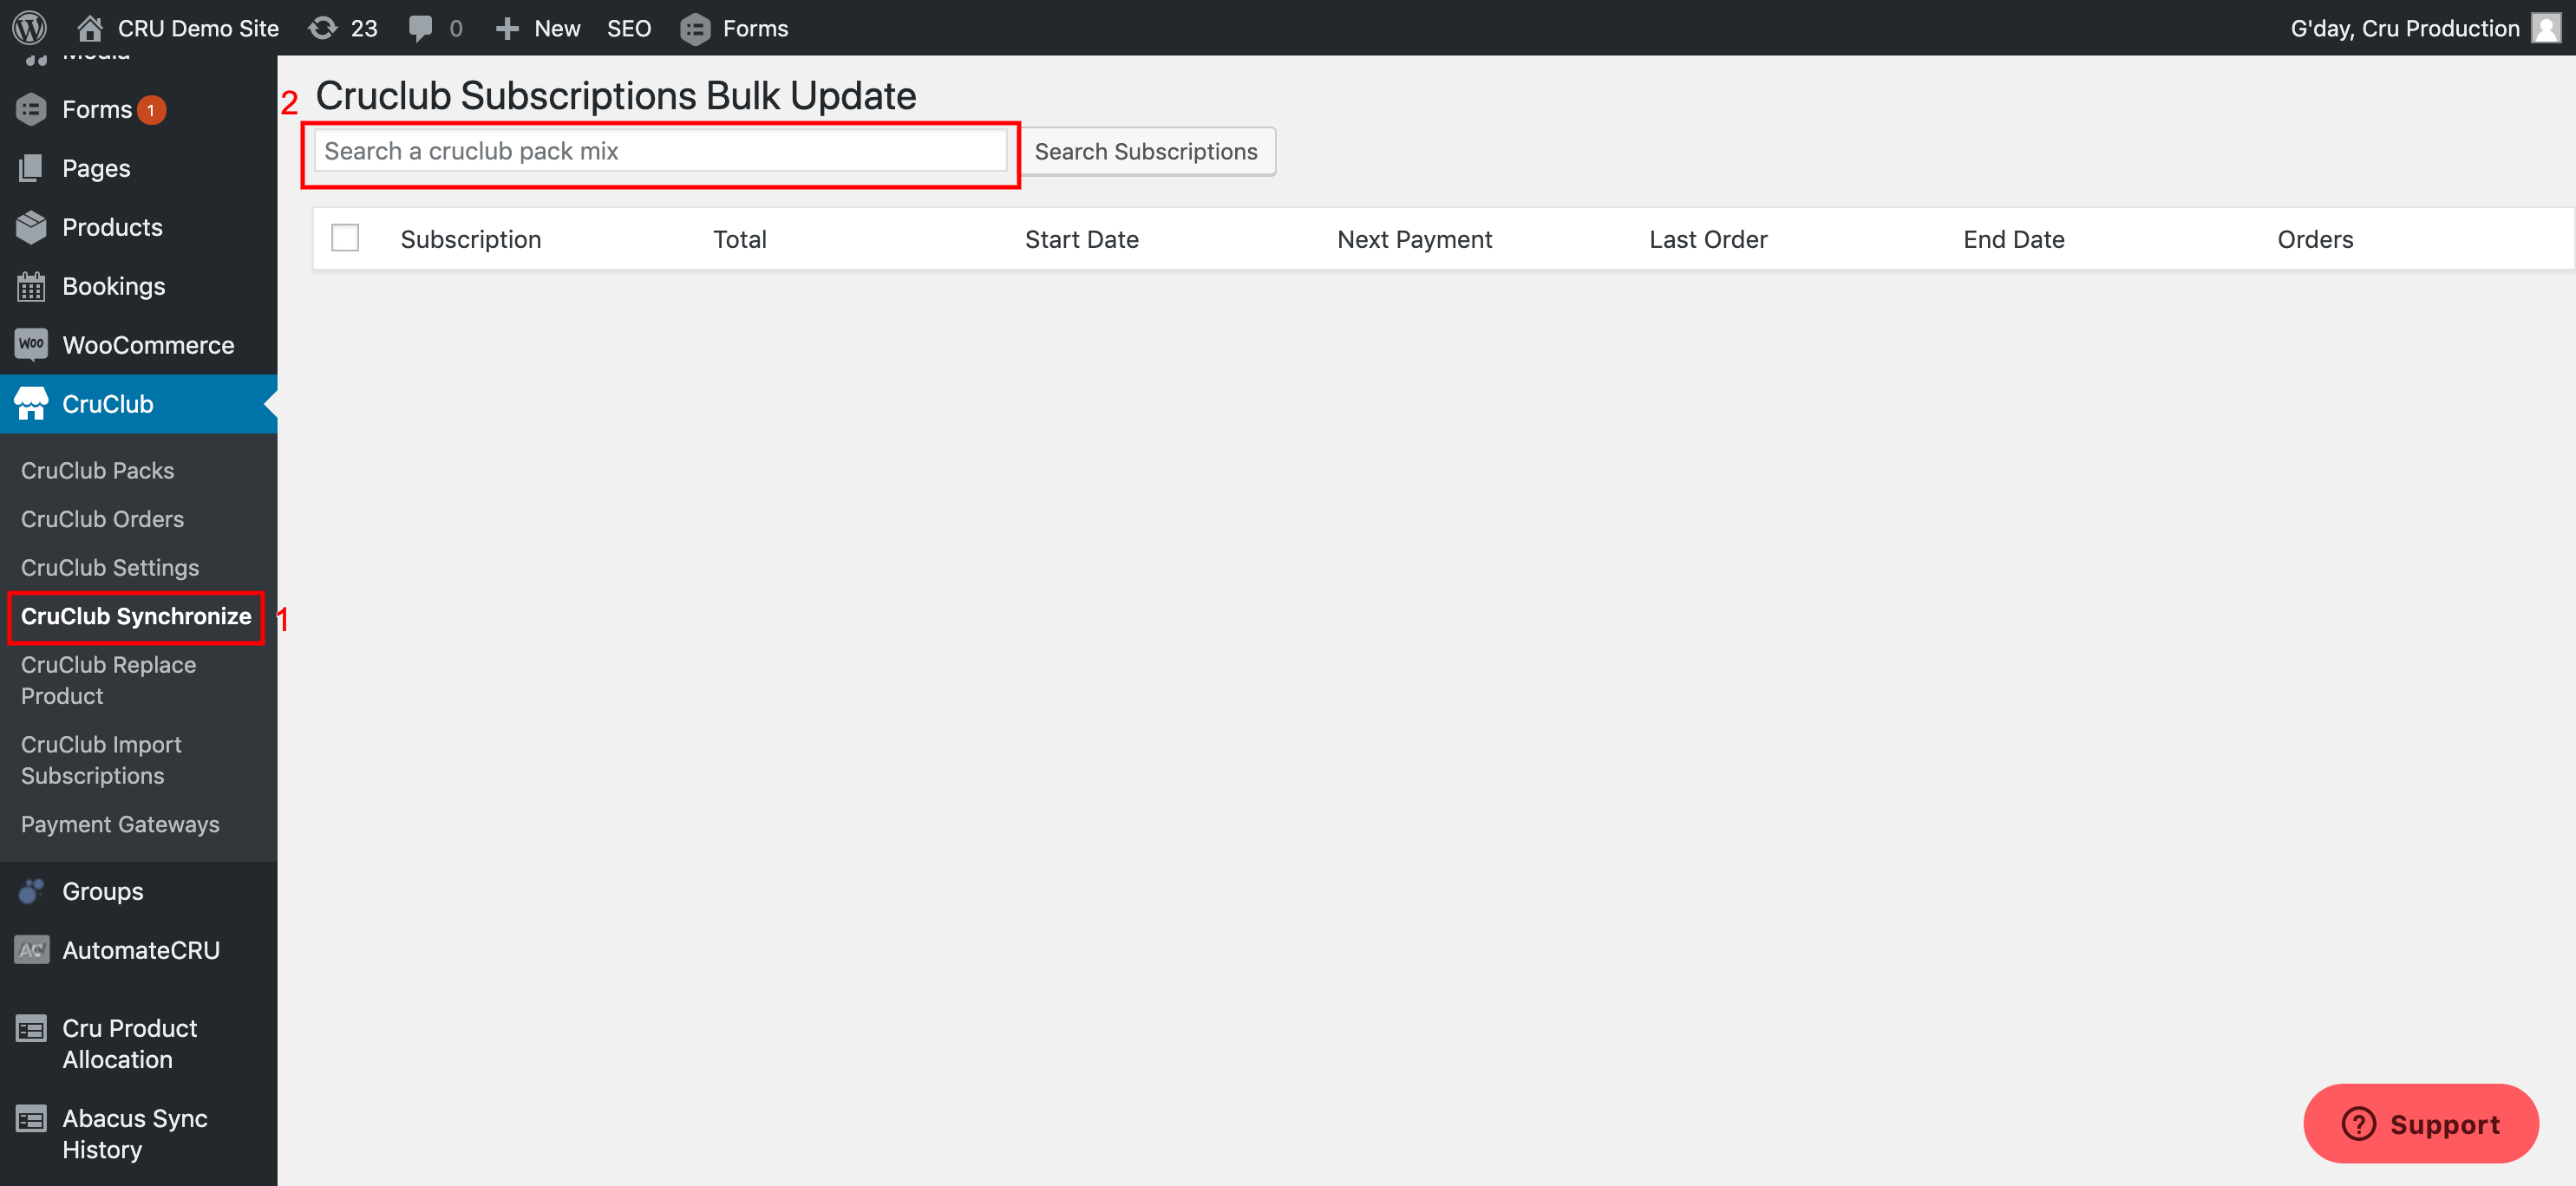The height and width of the screenshot is (1186, 2576).
Task: Click the Forms notification badge
Action: (151, 110)
